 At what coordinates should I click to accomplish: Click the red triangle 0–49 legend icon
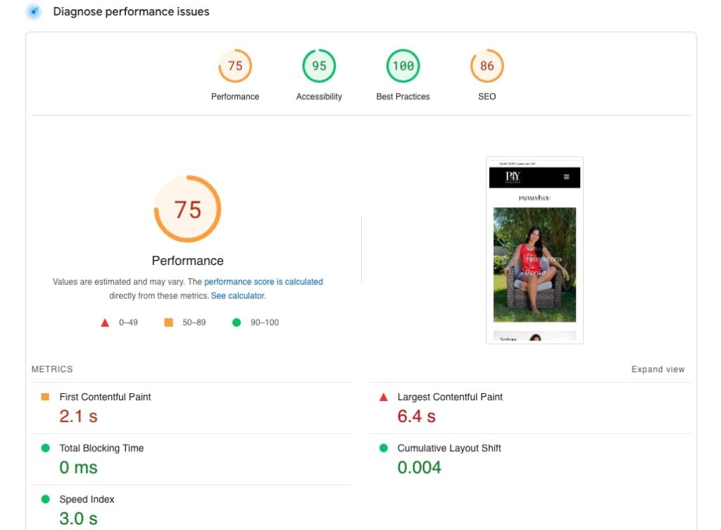(x=105, y=323)
